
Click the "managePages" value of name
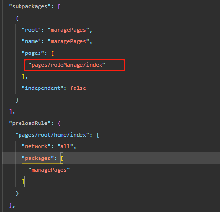68,42
